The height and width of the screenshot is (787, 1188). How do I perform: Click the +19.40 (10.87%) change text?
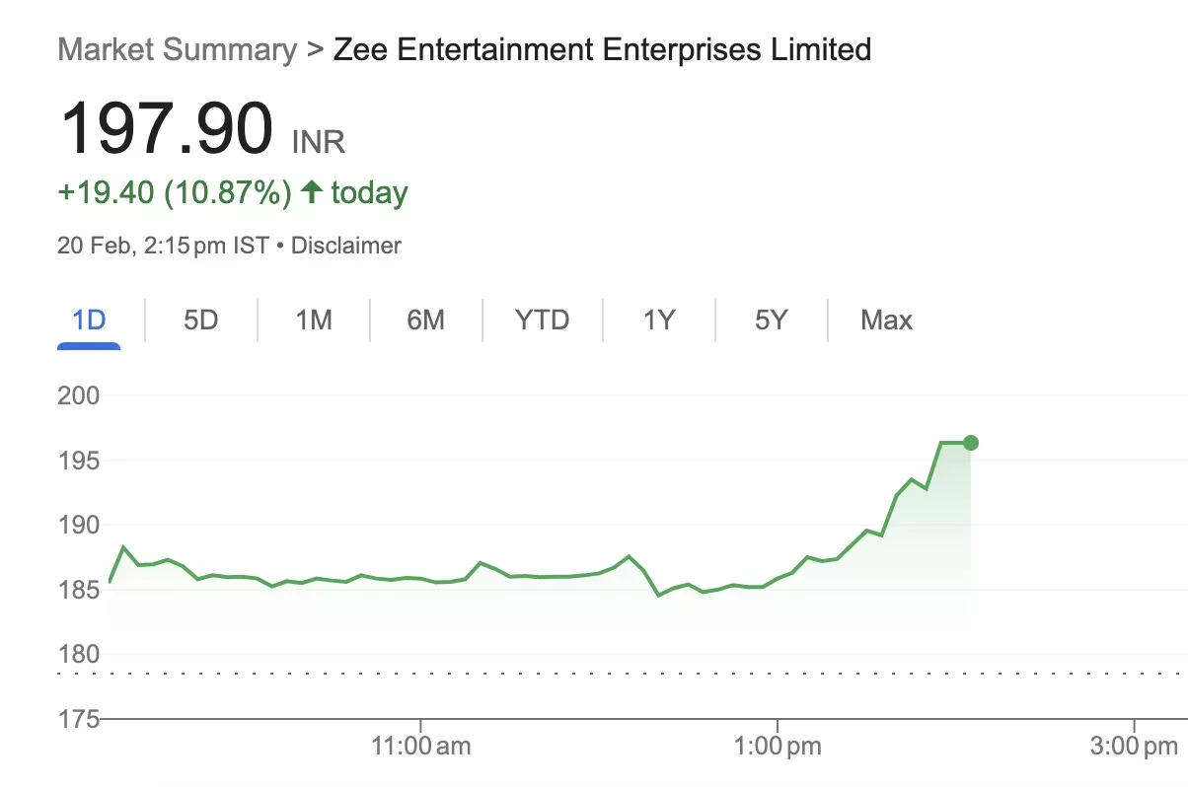[175, 192]
